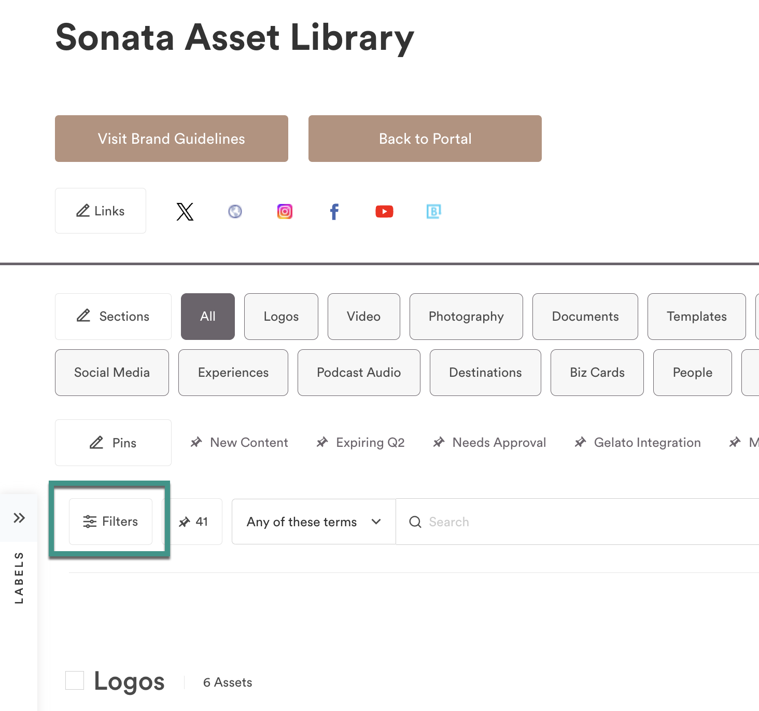
Task: Edit Links with the pencil button
Action: coord(101,211)
